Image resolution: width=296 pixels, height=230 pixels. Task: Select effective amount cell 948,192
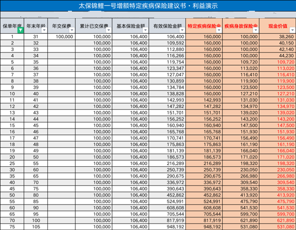[x=167, y=227]
